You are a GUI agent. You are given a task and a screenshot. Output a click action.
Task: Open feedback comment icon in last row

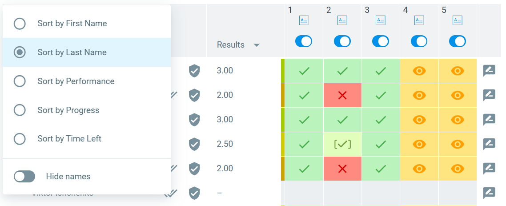(489, 193)
